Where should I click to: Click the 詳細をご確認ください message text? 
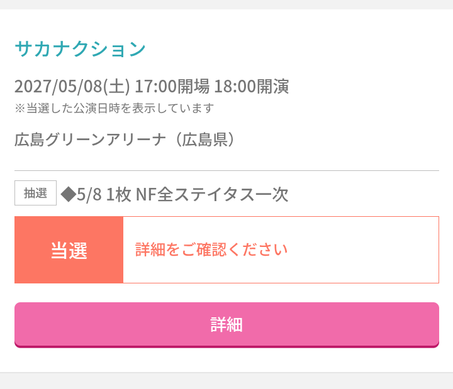[211, 249]
